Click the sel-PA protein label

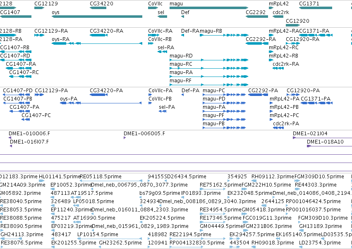(x=167, y=107)
